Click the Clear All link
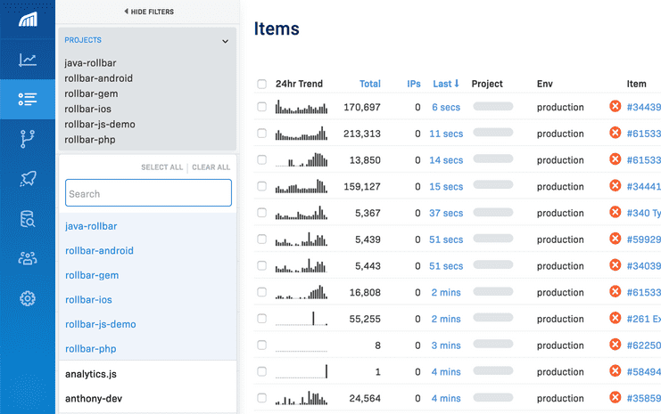This screenshot has height=414, width=661. point(211,167)
